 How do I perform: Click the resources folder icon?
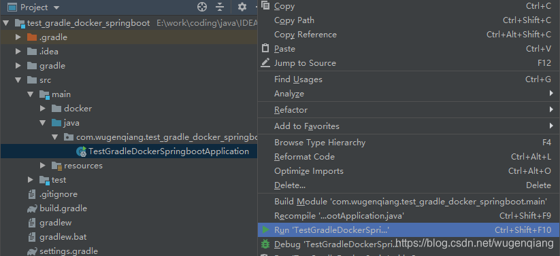point(56,166)
